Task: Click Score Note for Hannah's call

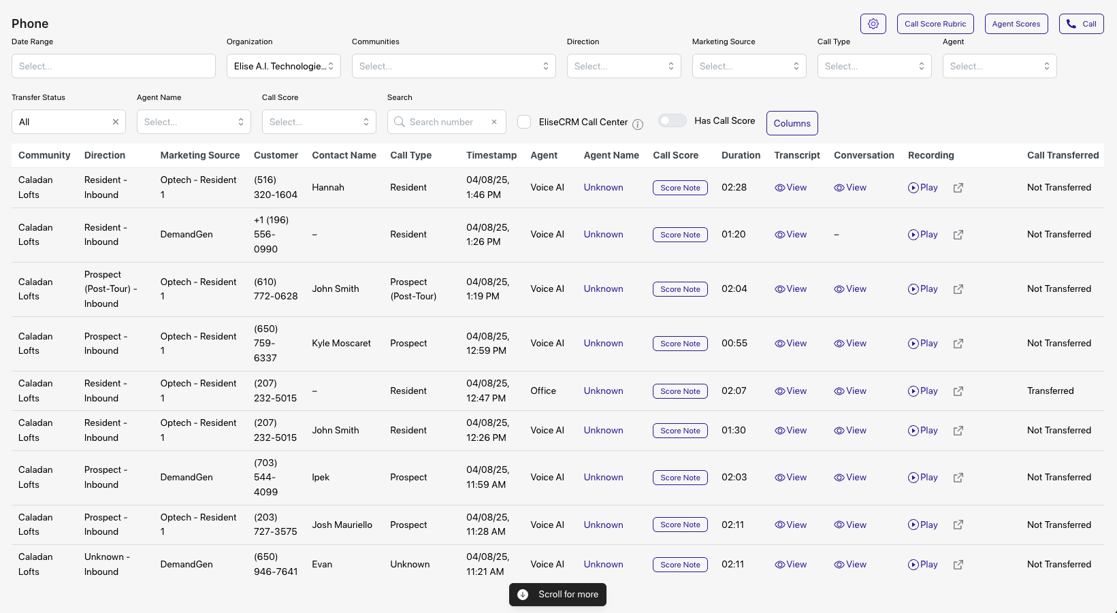Action: coord(680,188)
